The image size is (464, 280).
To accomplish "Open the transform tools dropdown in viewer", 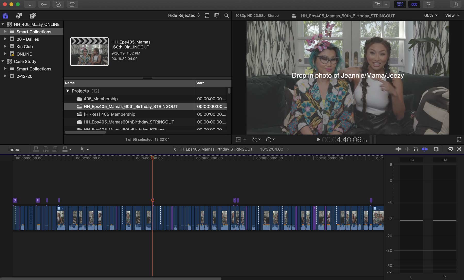I will click(241, 139).
